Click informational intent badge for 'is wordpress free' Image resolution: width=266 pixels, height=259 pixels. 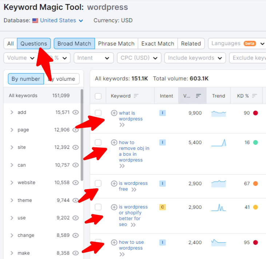pos(163,183)
